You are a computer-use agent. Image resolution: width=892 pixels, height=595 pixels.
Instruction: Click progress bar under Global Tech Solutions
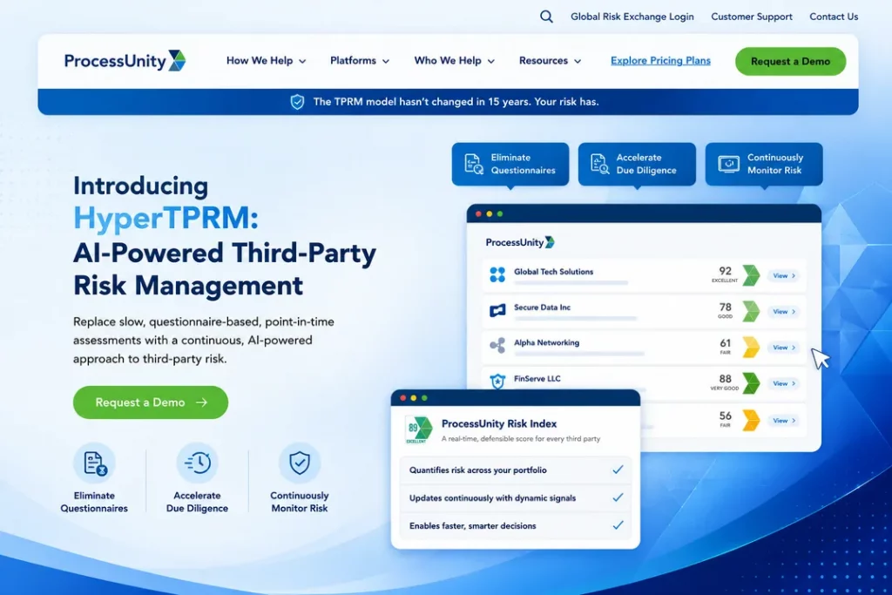click(571, 283)
